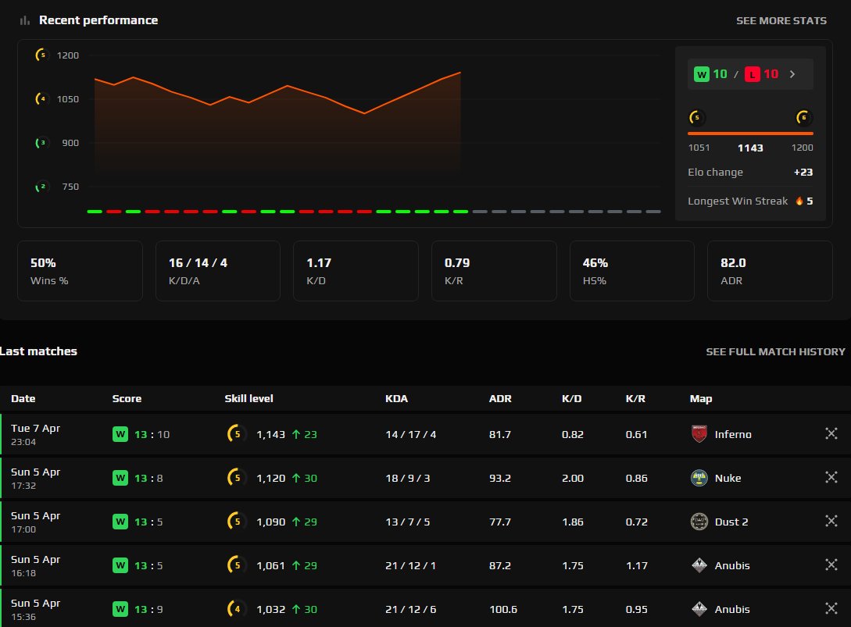Click the Elo change +23 value
The image size is (851, 627).
pyautogui.click(x=803, y=172)
